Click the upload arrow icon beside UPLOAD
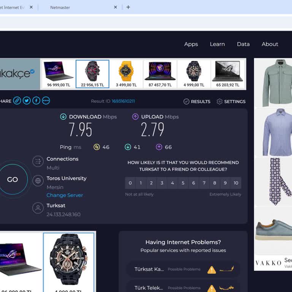 135,117
